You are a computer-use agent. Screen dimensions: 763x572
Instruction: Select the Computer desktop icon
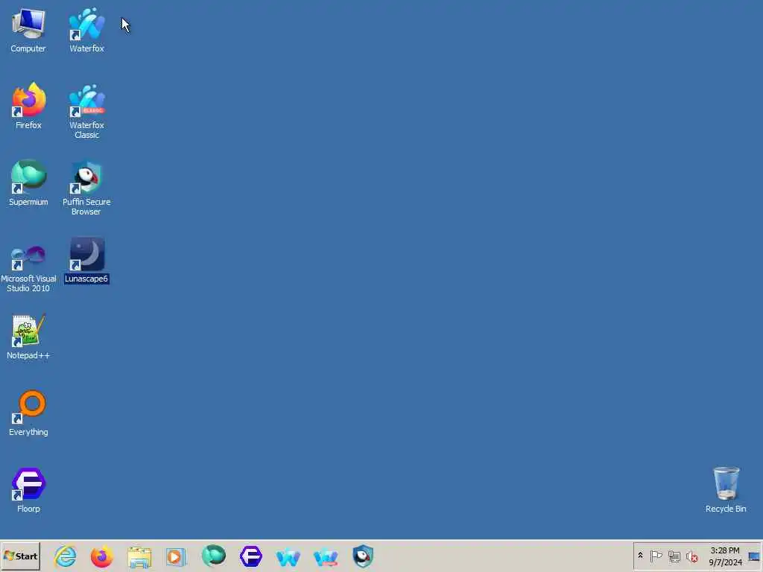tap(28, 30)
